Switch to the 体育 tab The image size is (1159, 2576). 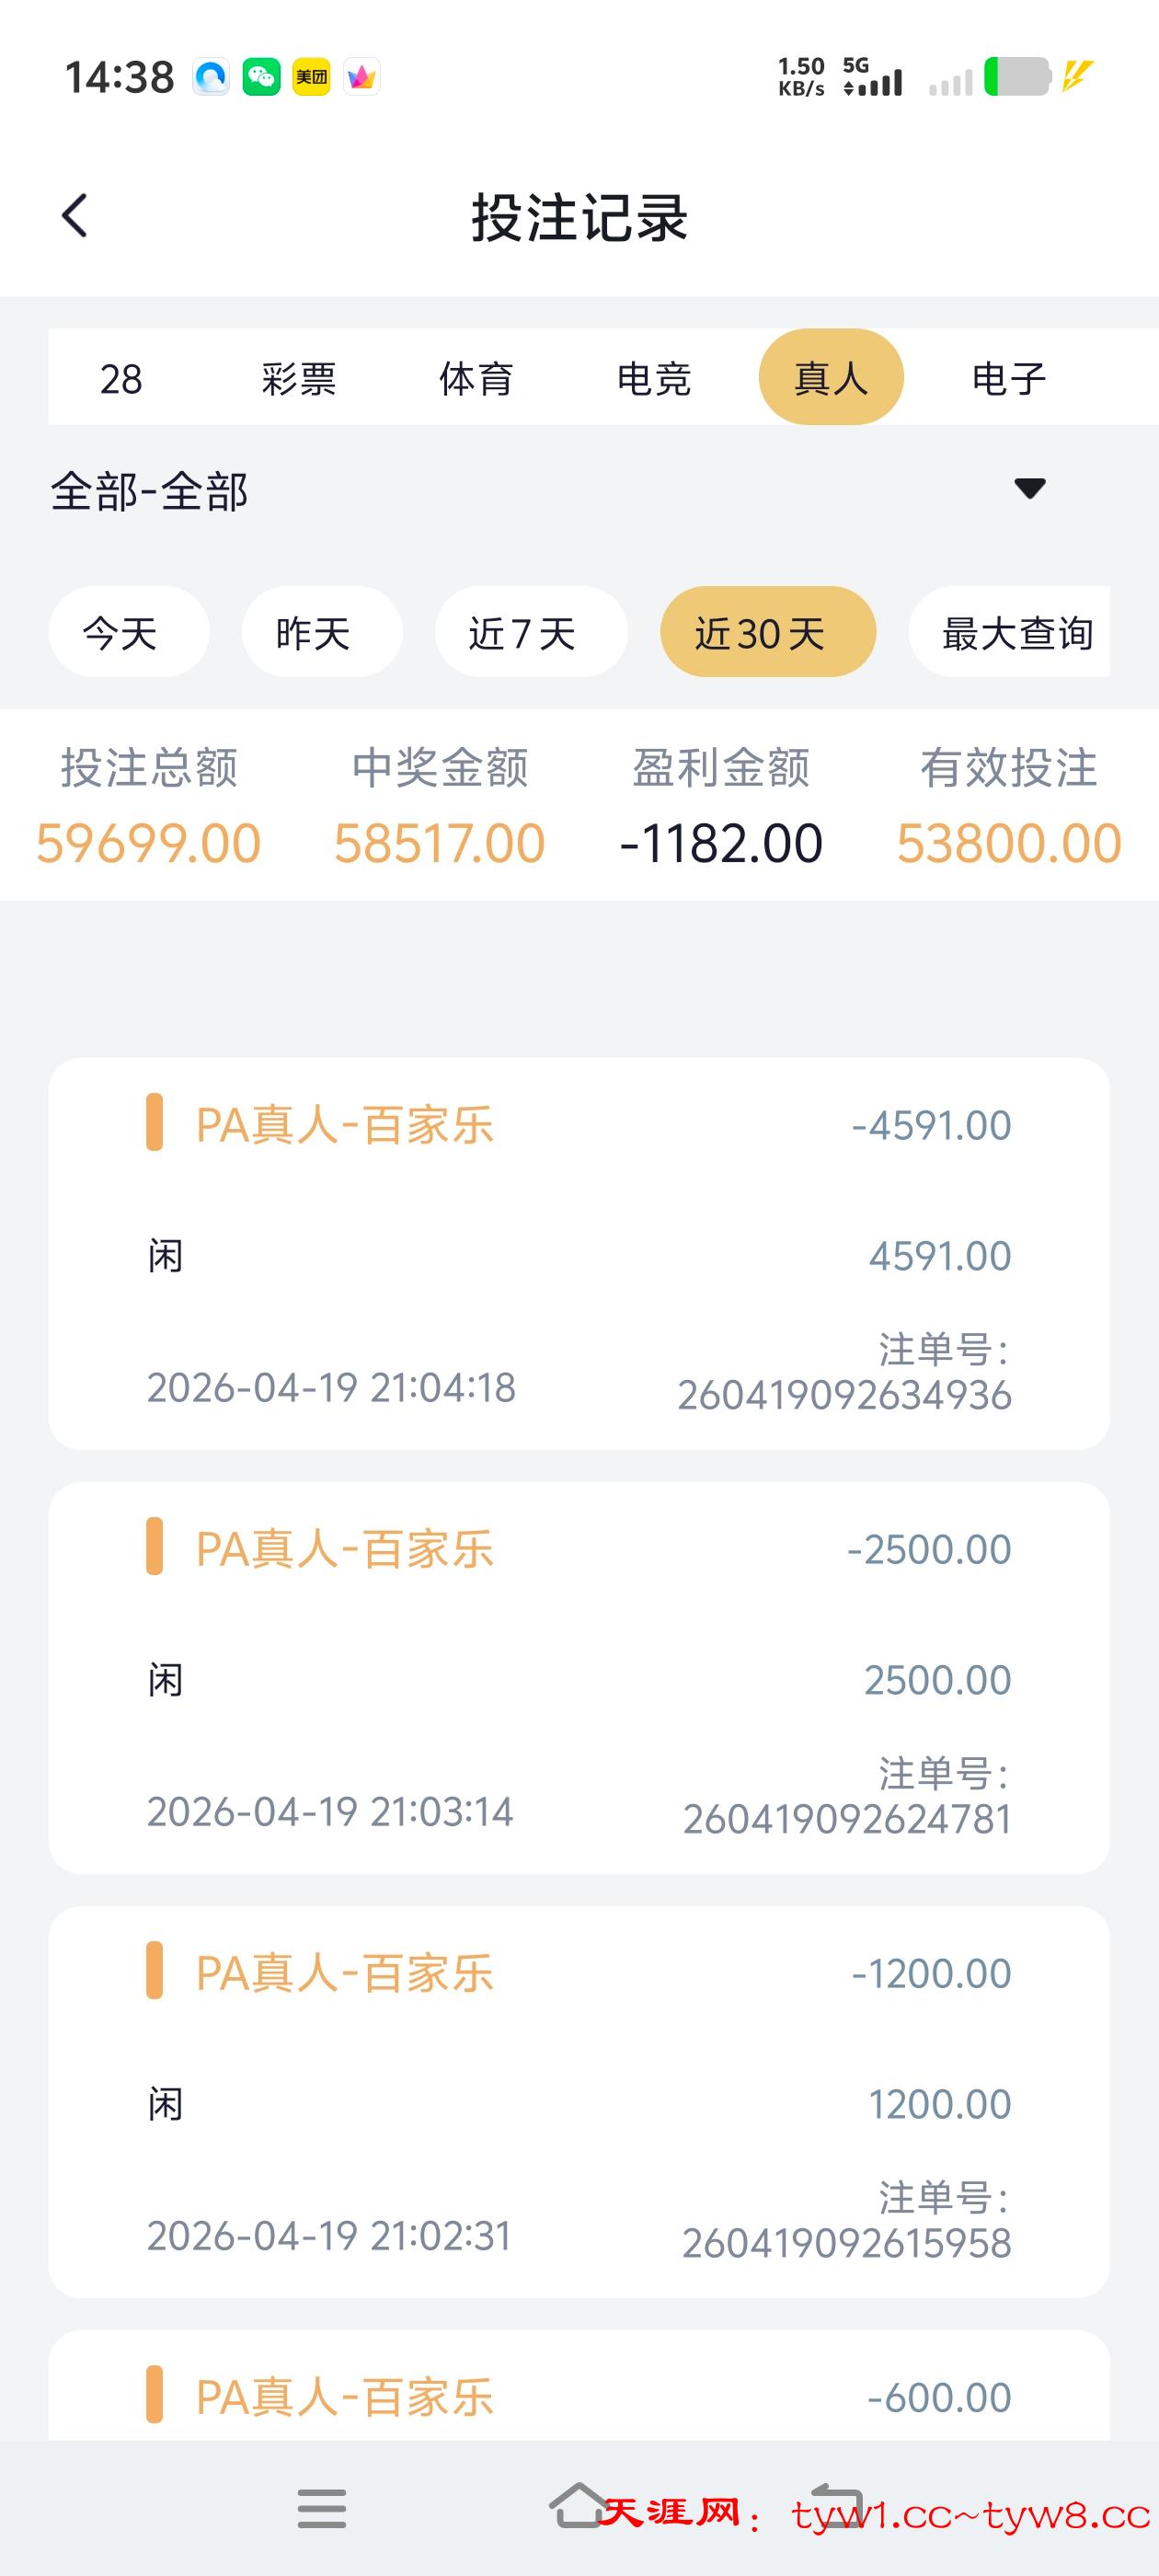point(476,379)
